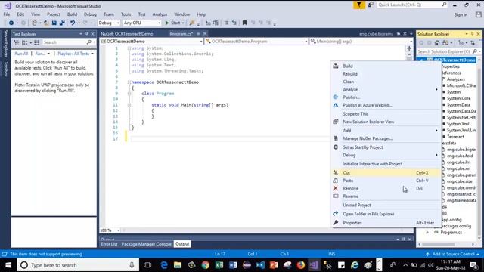Select eng.cube.lm file in tree

point(458,162)
